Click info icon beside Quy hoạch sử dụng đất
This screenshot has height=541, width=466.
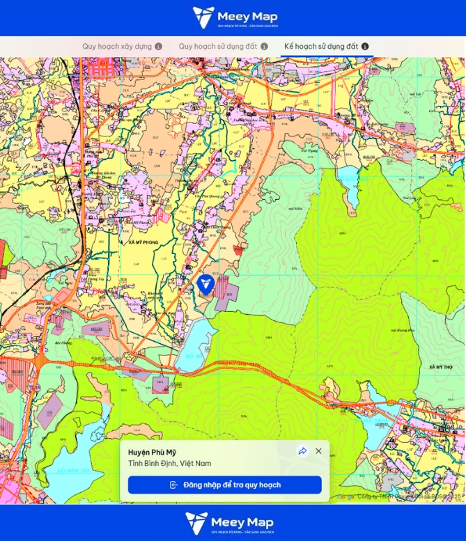(264, 47)
